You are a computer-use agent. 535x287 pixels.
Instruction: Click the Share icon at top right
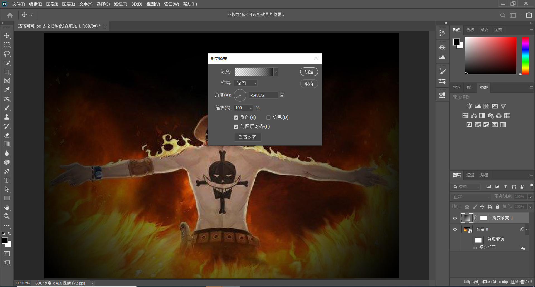point(529,15)
